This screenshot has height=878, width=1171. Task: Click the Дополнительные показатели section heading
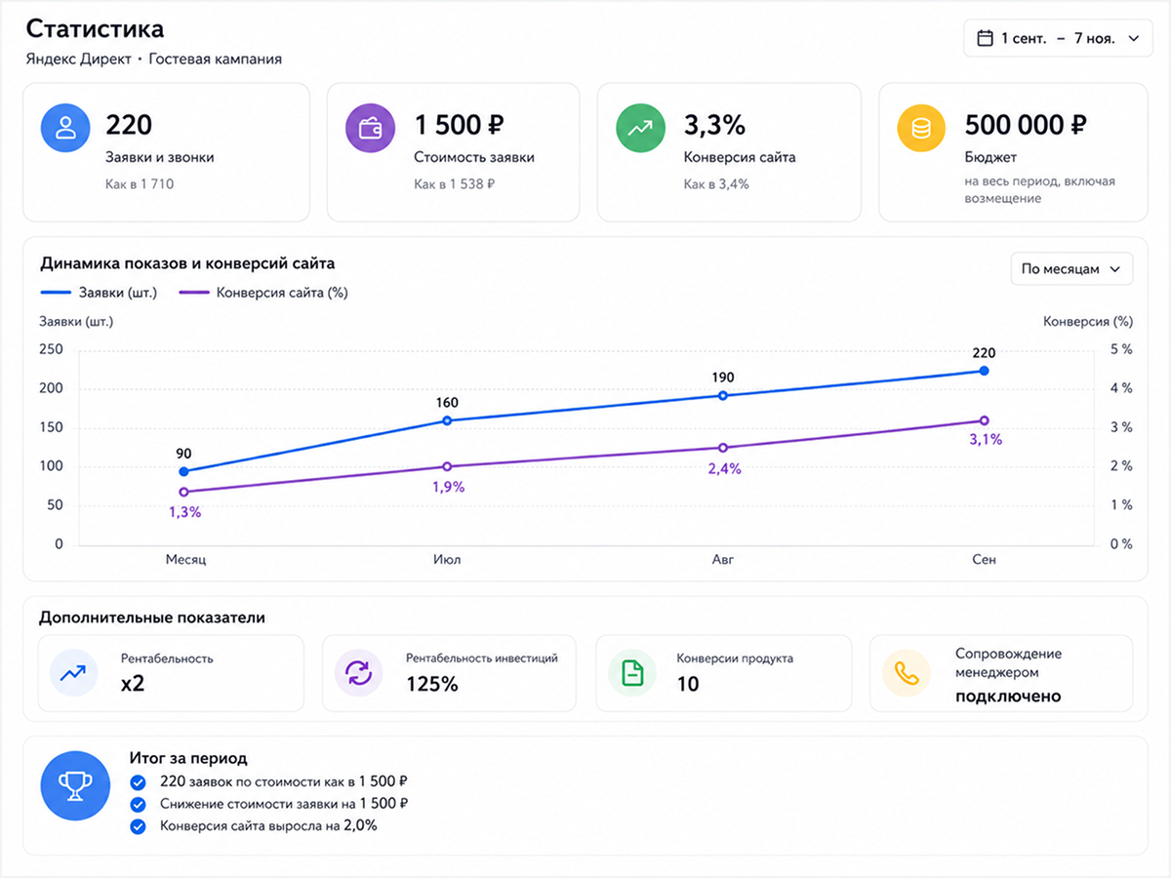click(152, 618)
